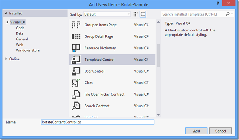
Task: Select the Online category label
Action: coord(14,59)
